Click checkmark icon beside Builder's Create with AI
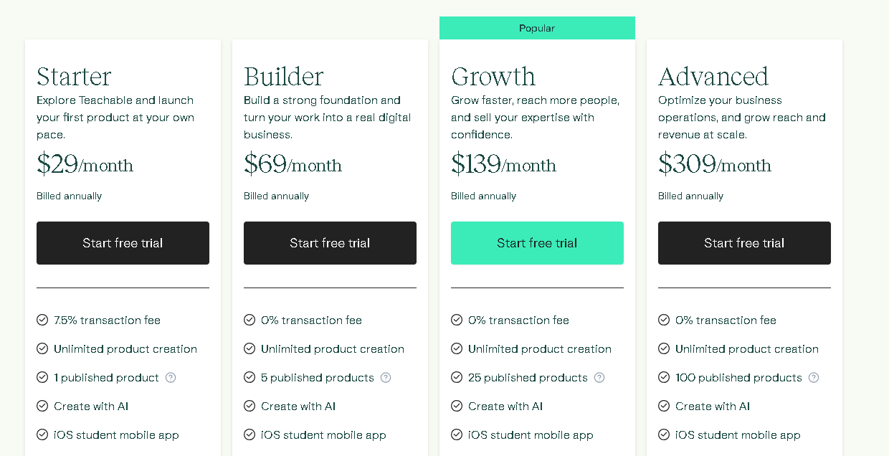Screen dimensions: 889x456 coord(249,406)
